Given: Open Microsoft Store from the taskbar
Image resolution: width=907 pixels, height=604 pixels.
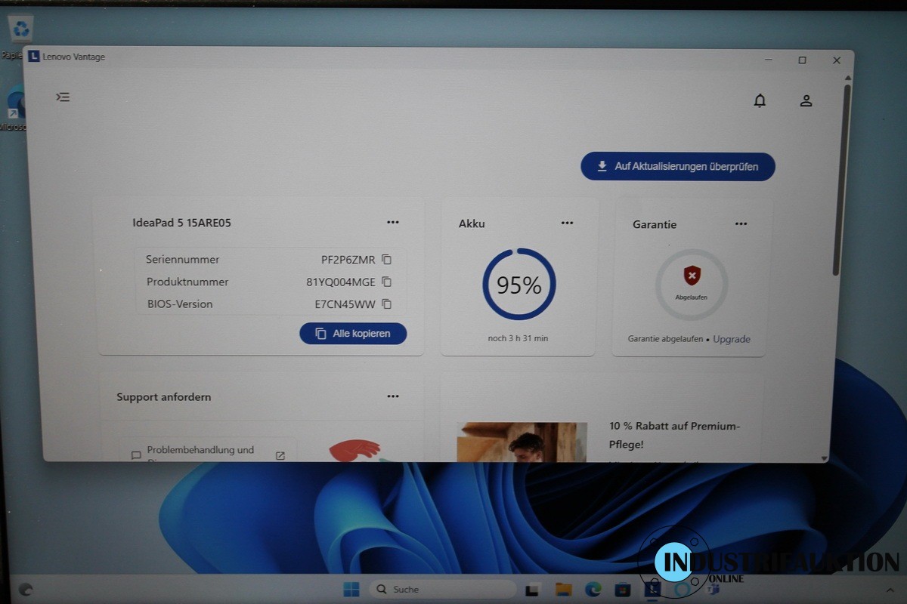Looking at the screenshot, I should point(623,589).
